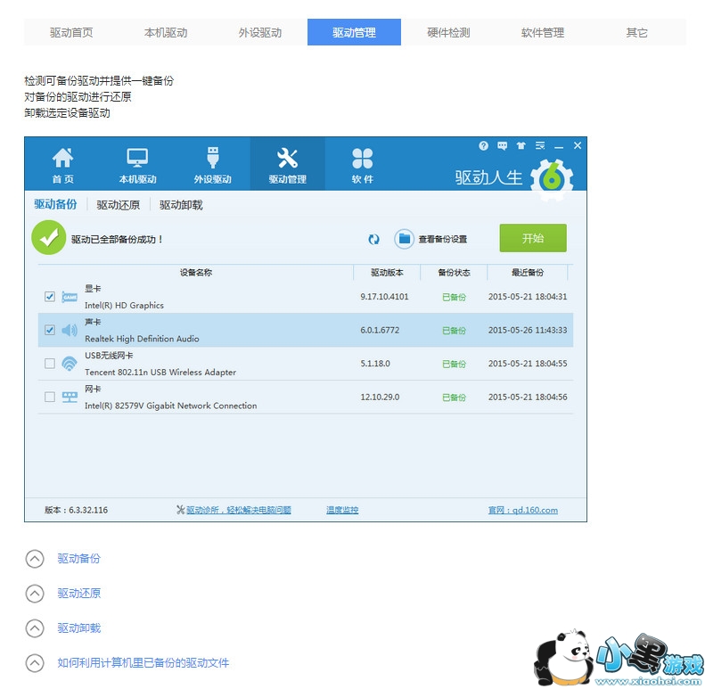Expand the 驱动卸载 section chevron
The image size is (705, 689).
tap(35, 628)
